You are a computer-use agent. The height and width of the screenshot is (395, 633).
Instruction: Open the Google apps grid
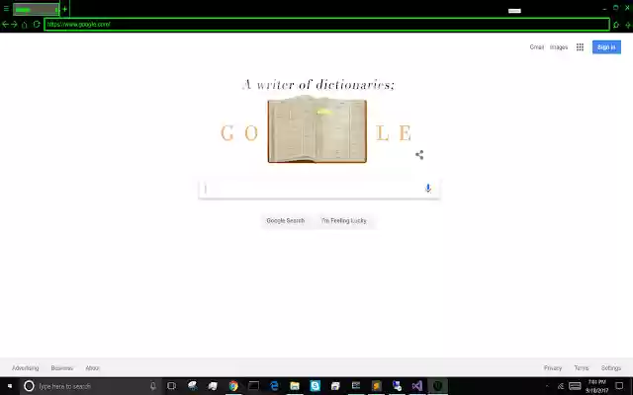pyautogui.click(x=580, y=47)
